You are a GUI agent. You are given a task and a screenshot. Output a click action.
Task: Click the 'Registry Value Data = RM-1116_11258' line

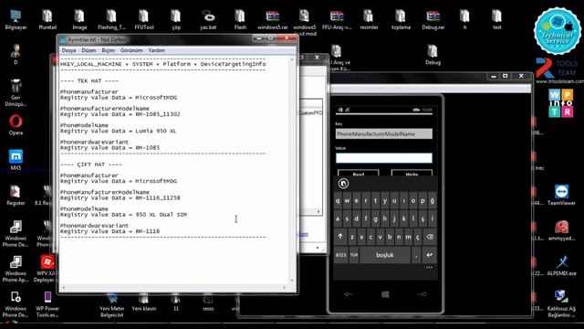(x=120, y=197)
